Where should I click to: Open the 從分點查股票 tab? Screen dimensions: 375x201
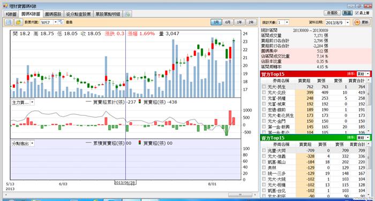[x=79, y=14]
